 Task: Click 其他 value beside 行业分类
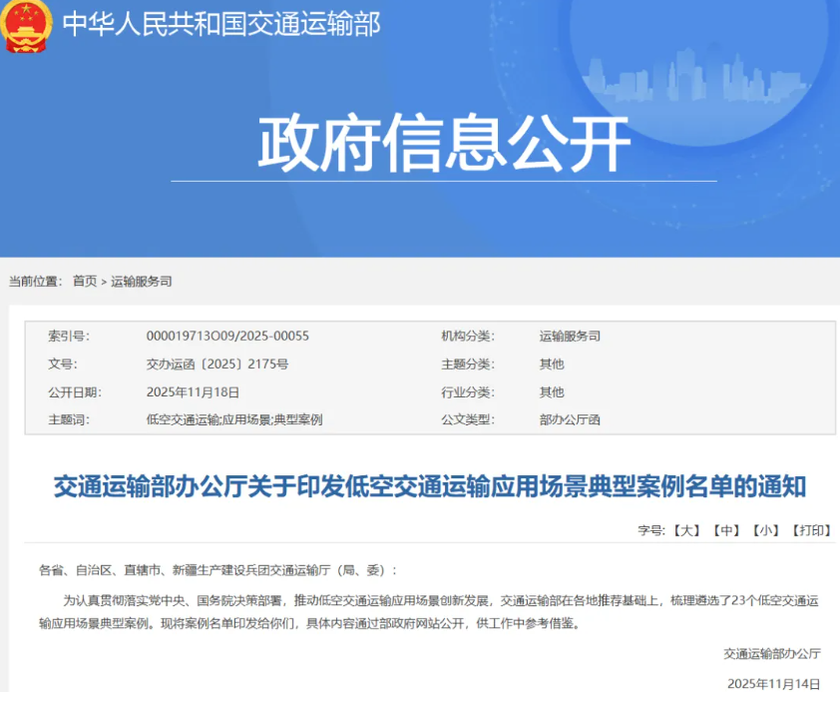(x=552, y=392)
